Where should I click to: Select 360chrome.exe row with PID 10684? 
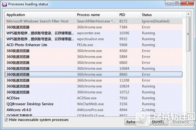coord(94,68)
